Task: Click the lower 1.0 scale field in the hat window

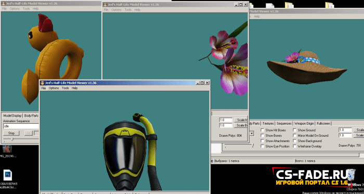Action: click(345, 135)
